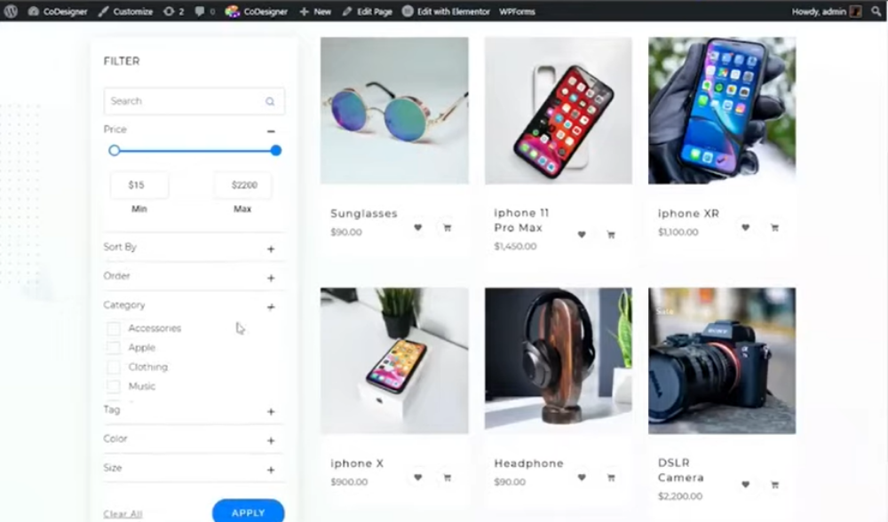
Task: Choose Edit with Elementor
Action: (x=446, y=12)
